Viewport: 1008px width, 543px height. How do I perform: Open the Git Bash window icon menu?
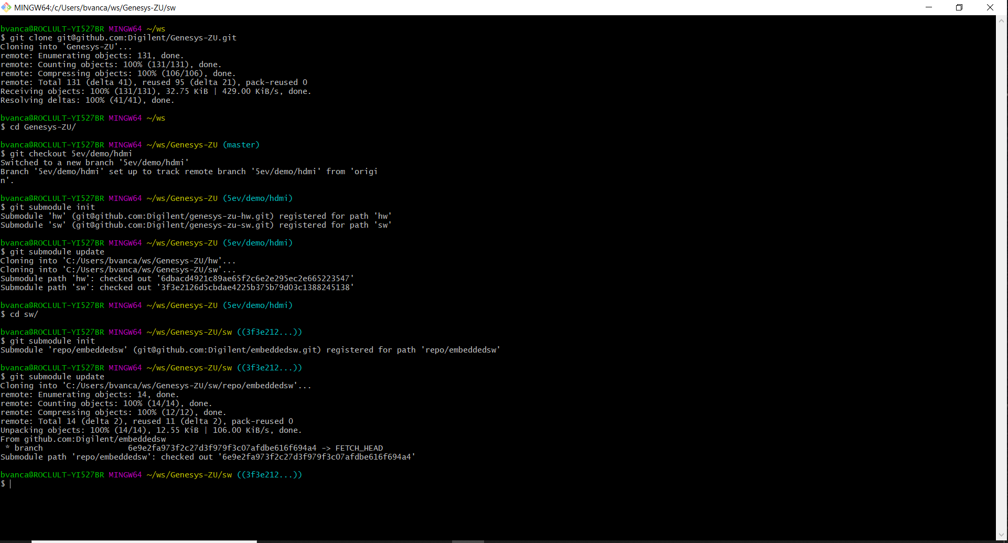pos(6,7)
